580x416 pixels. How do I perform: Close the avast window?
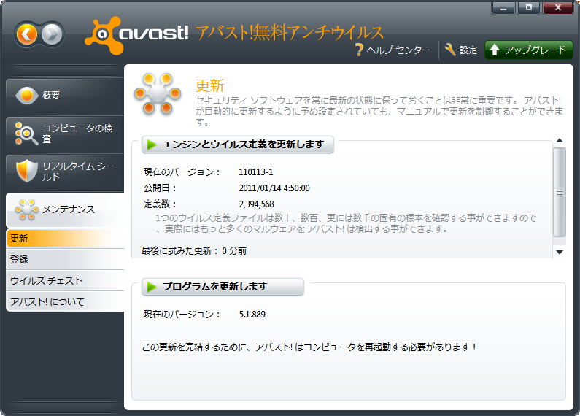(558, 8)
